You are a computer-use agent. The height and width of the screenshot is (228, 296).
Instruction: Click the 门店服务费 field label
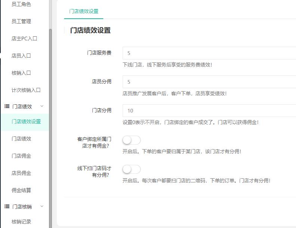pos(99,53)
